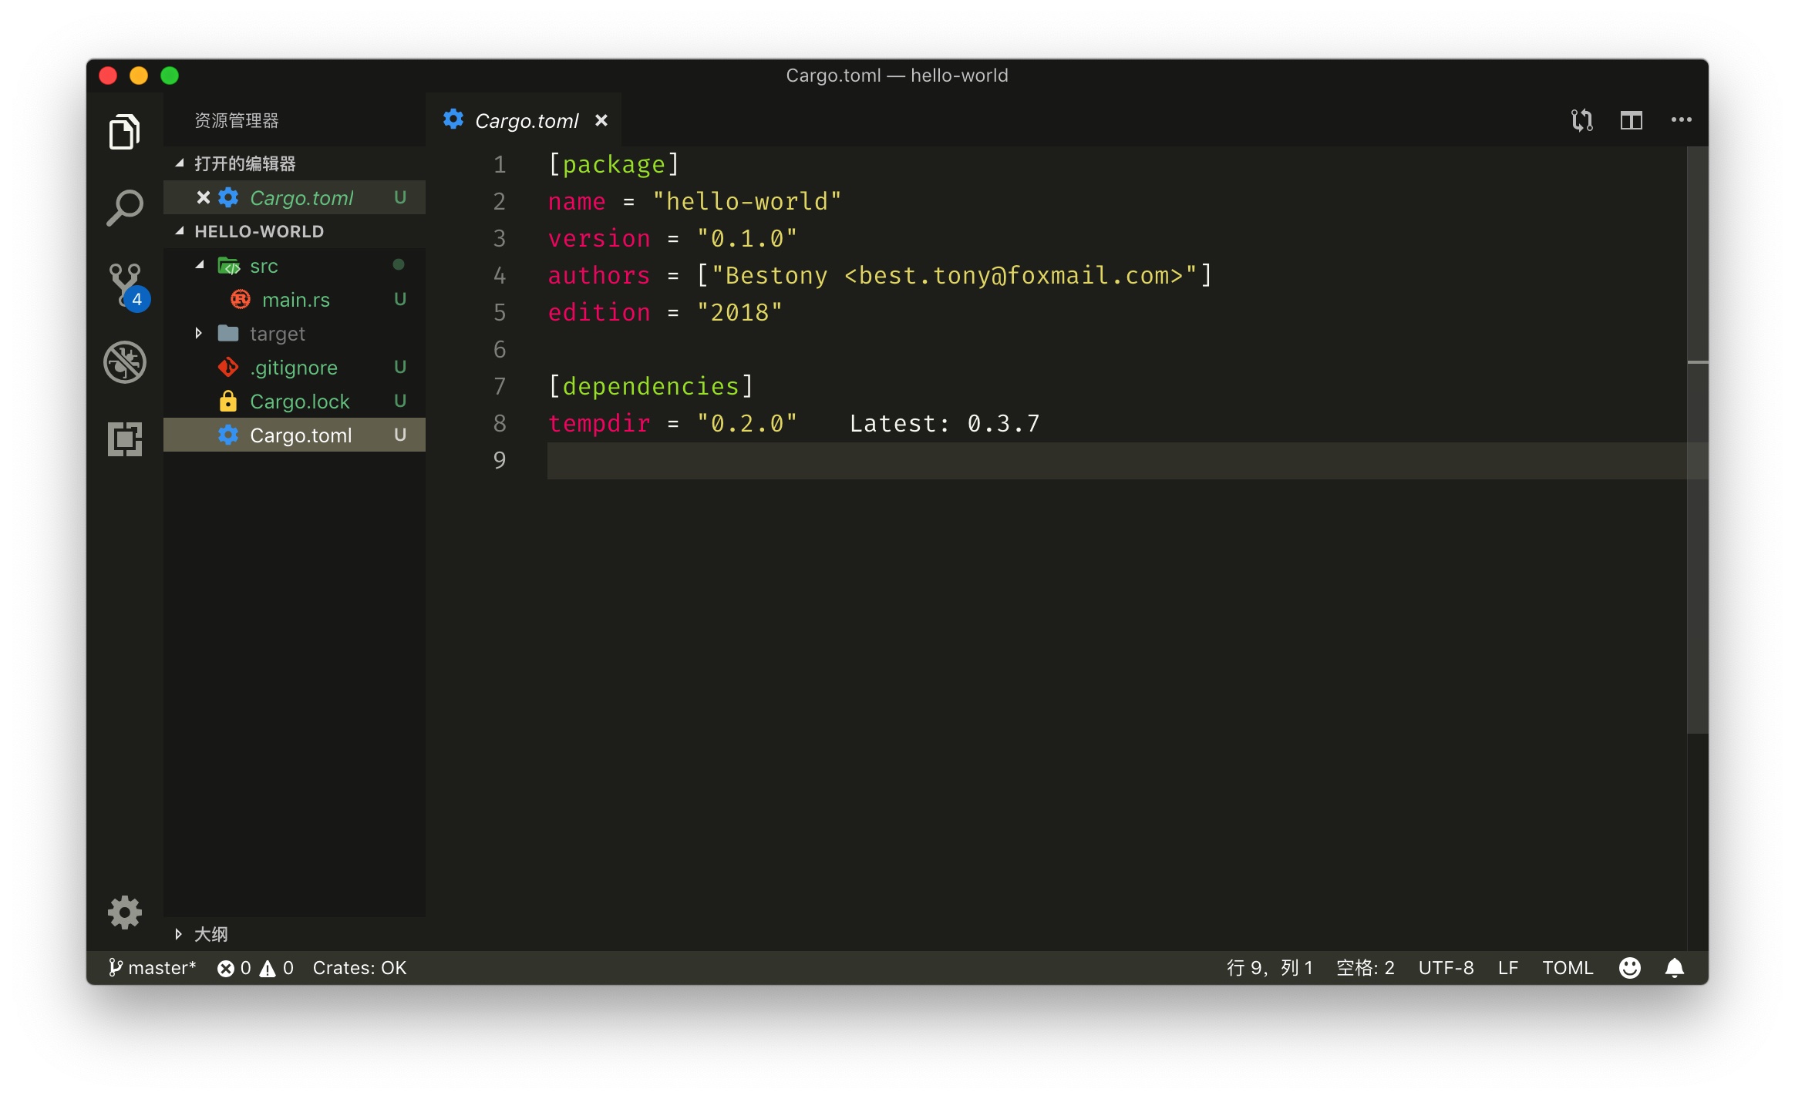Screen dimensions: 1795x1099
Task: Click line number 8 in gutter
Action: point(500,423)
